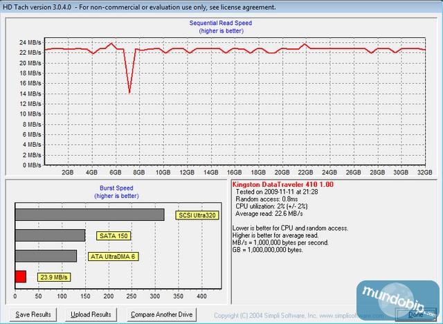This screenshot has width=443, height=324.
Task: Click the 'Random access: 0.8ms' line
Action: tap(266, 199)
